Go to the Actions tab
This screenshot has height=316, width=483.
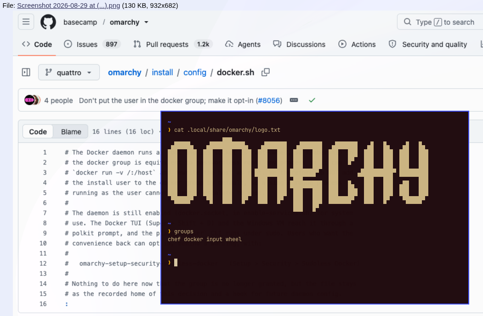pyautogui.click(x=357, y=45)
